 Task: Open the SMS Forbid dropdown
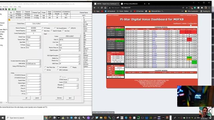[x=70, y=64]
